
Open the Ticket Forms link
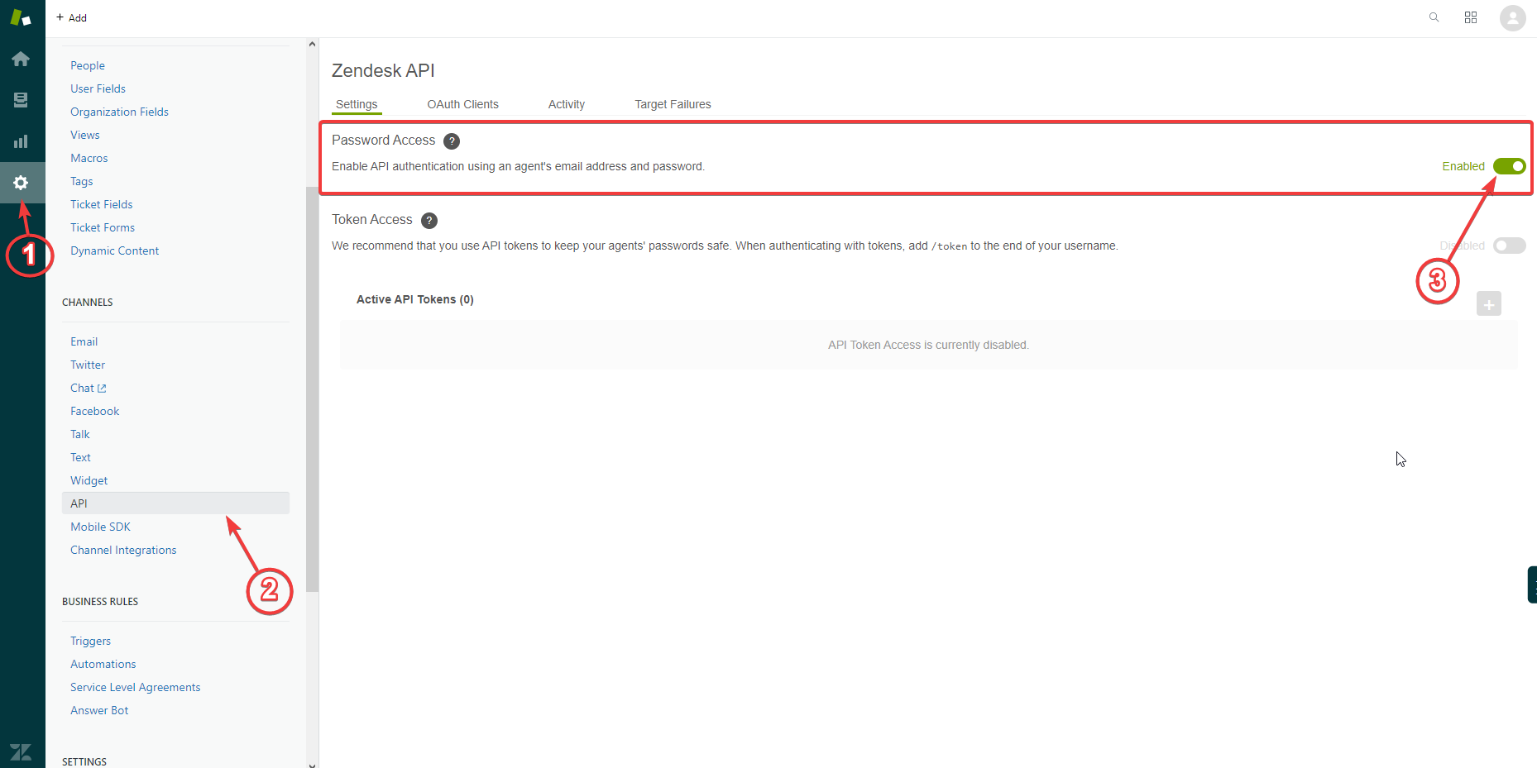[x=103, y=227]
